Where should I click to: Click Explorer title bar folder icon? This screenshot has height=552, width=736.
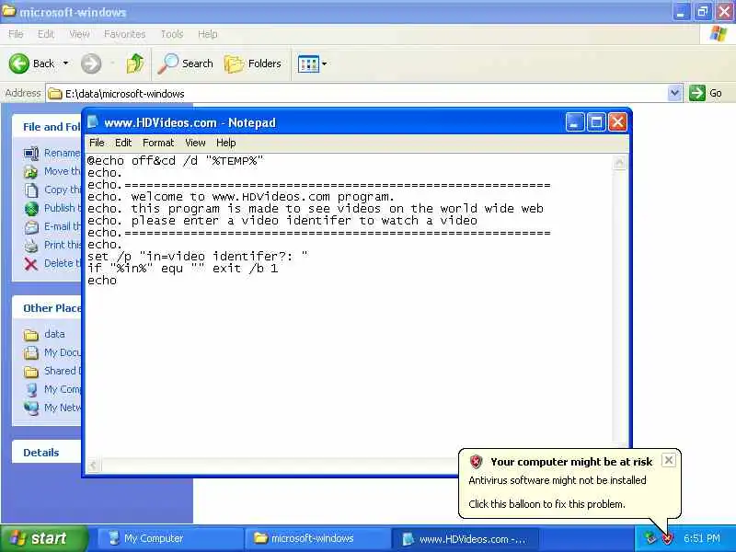(x=9, y=11)
